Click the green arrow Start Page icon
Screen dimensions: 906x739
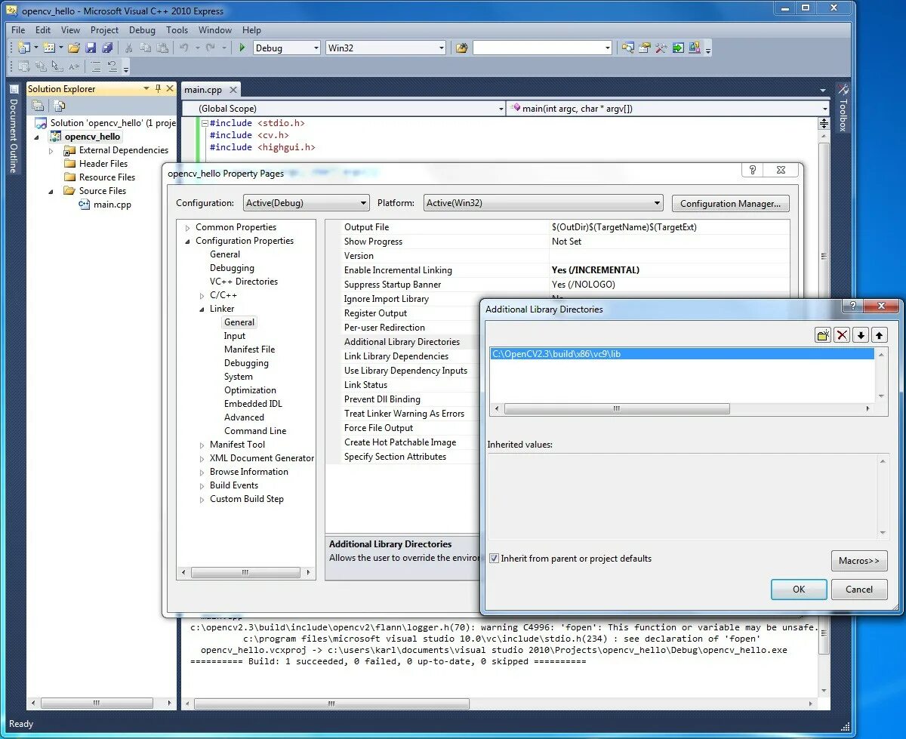(x=678, y=48)
